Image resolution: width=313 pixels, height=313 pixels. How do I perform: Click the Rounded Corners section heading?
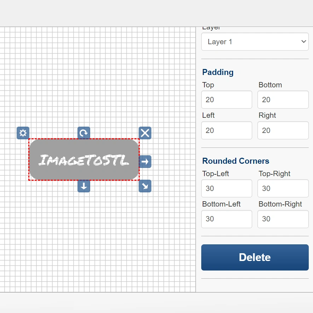point(236,161)
